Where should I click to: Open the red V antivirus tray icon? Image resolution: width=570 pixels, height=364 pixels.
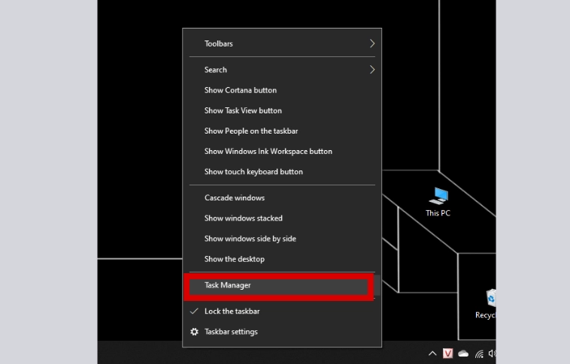[x=447, y=353]
